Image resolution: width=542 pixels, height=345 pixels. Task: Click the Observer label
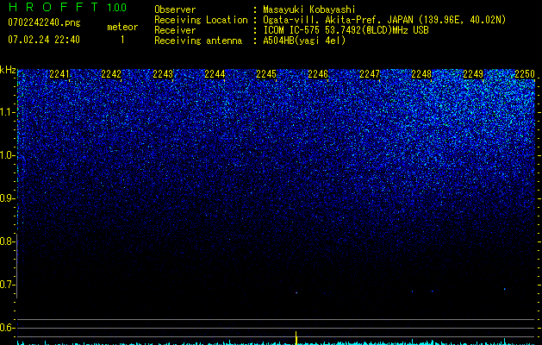[x=175, y=9]
